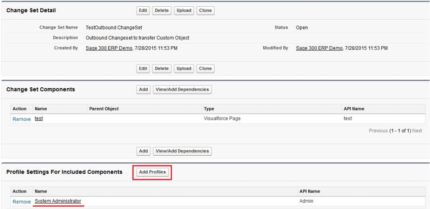
Task: Click the Action header in components table
Action: tap(19, 109)
